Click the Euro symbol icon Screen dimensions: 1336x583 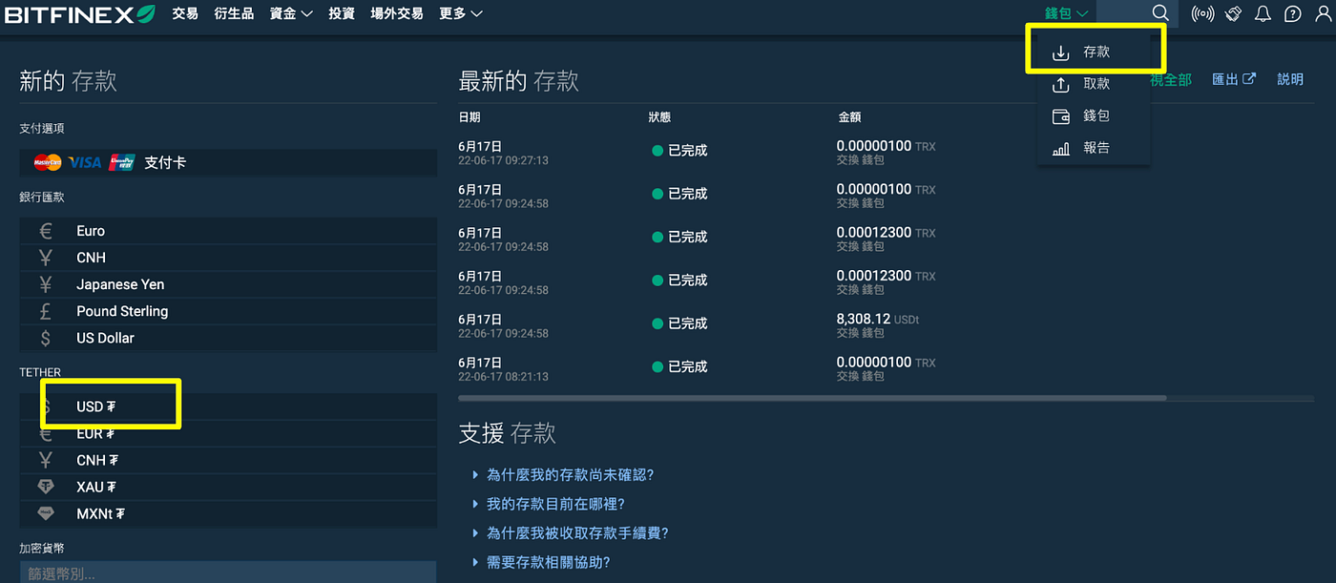click(46, 231)
